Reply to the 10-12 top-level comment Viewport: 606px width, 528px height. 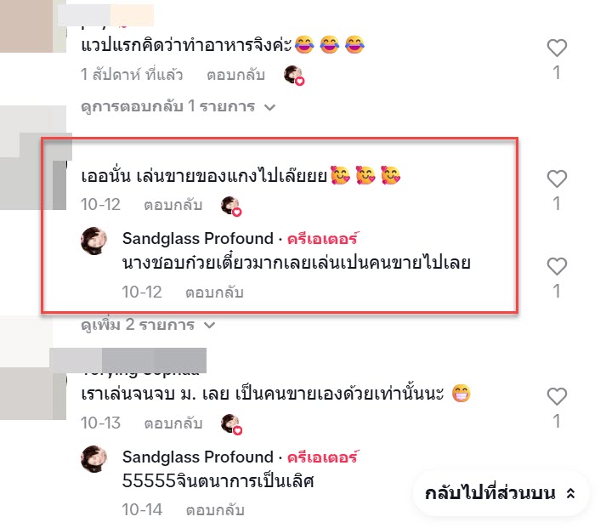[173, 205]
